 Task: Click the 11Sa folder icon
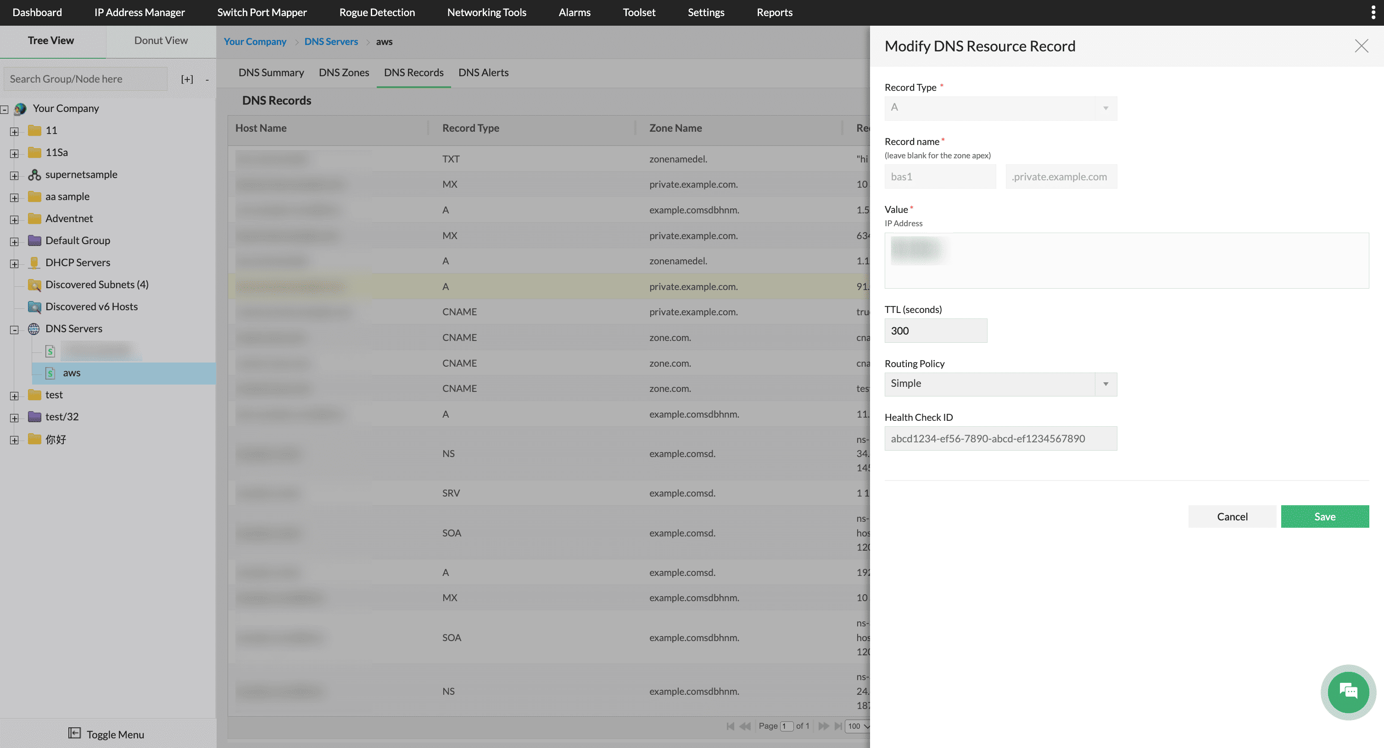(x=34, y=153)
